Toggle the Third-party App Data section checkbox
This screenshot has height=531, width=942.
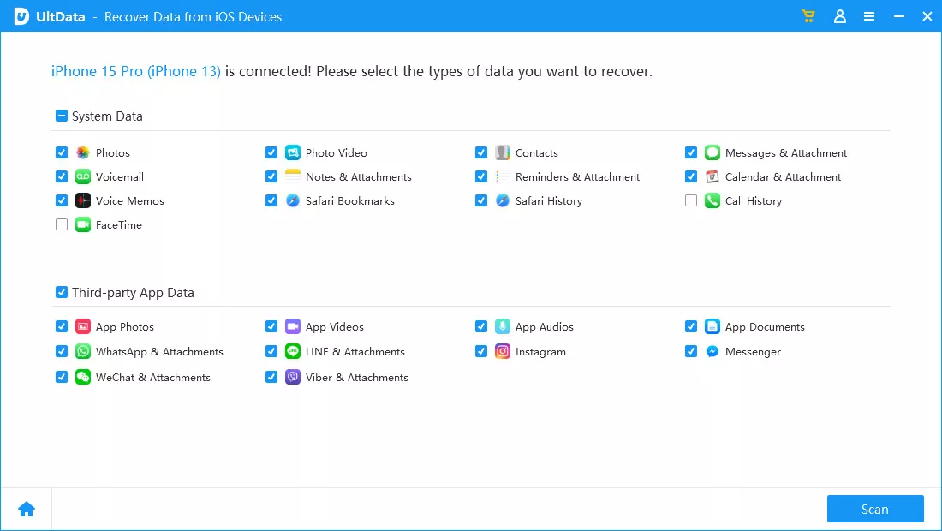coord(61,291)
